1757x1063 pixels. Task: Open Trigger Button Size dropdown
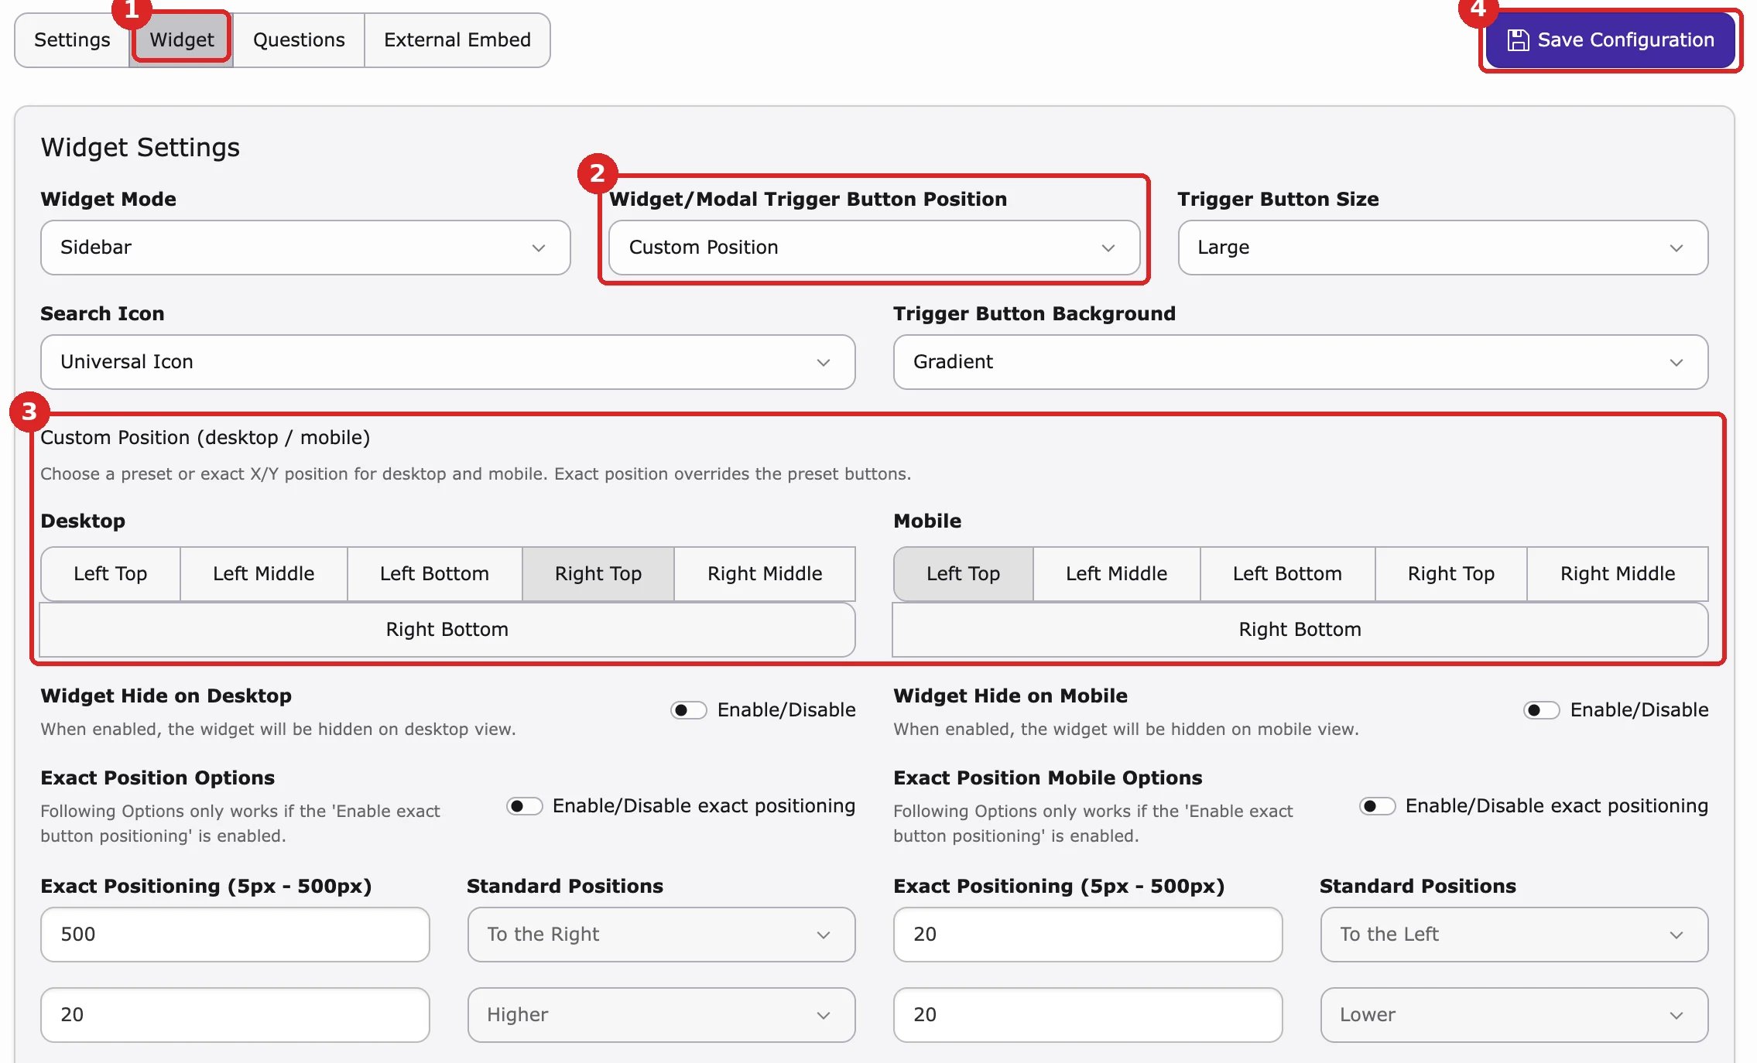1443,248
